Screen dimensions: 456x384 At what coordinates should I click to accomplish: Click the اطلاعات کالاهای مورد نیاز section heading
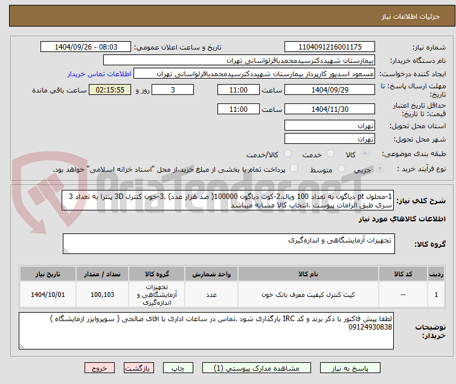pos(402,219)
